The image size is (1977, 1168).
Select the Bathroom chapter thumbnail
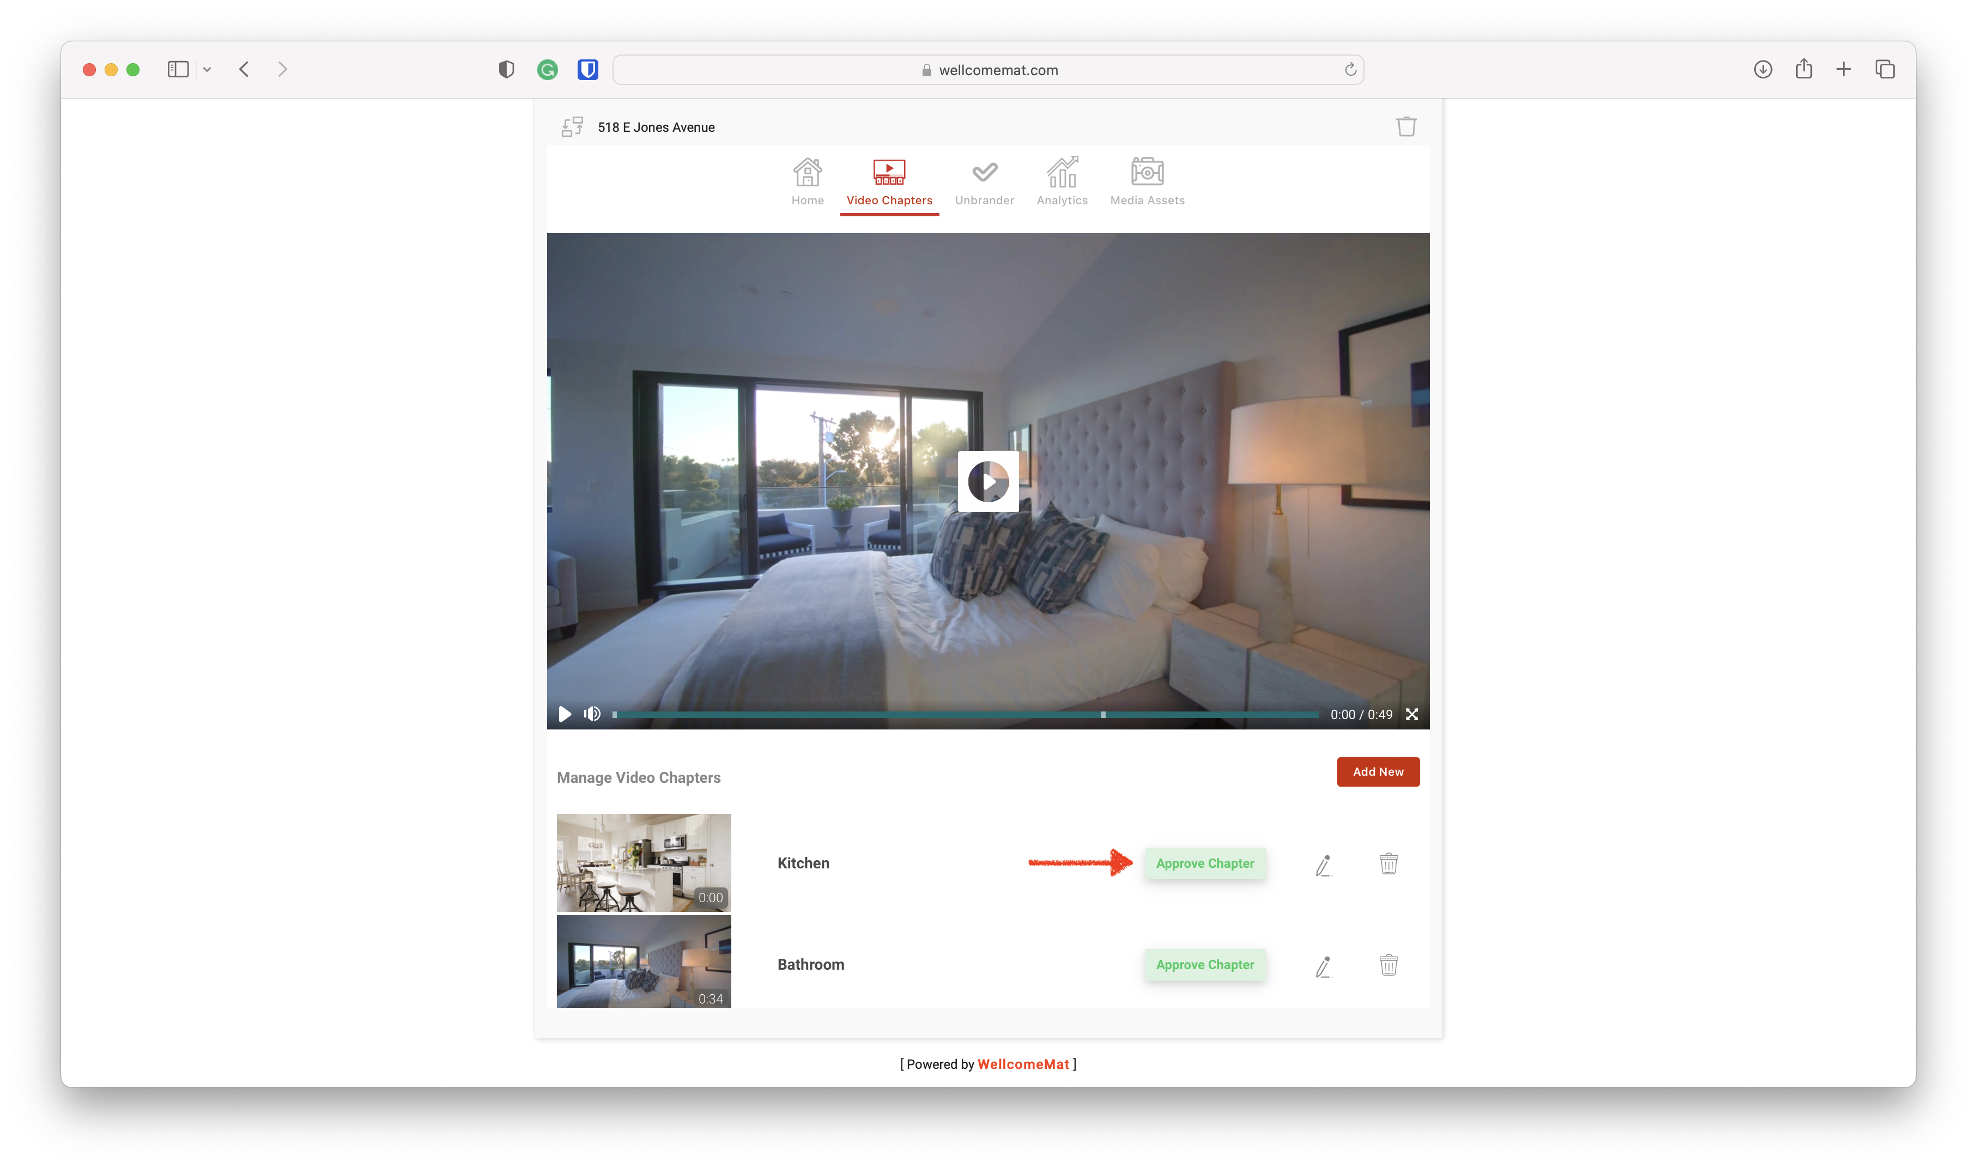[x=643, y=961]
